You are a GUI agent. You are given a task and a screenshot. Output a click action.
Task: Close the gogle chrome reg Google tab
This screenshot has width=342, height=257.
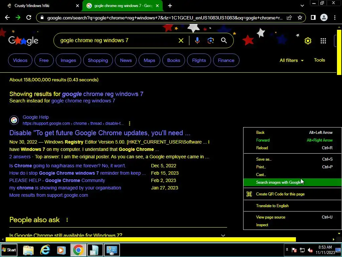(x=157, y=6)
